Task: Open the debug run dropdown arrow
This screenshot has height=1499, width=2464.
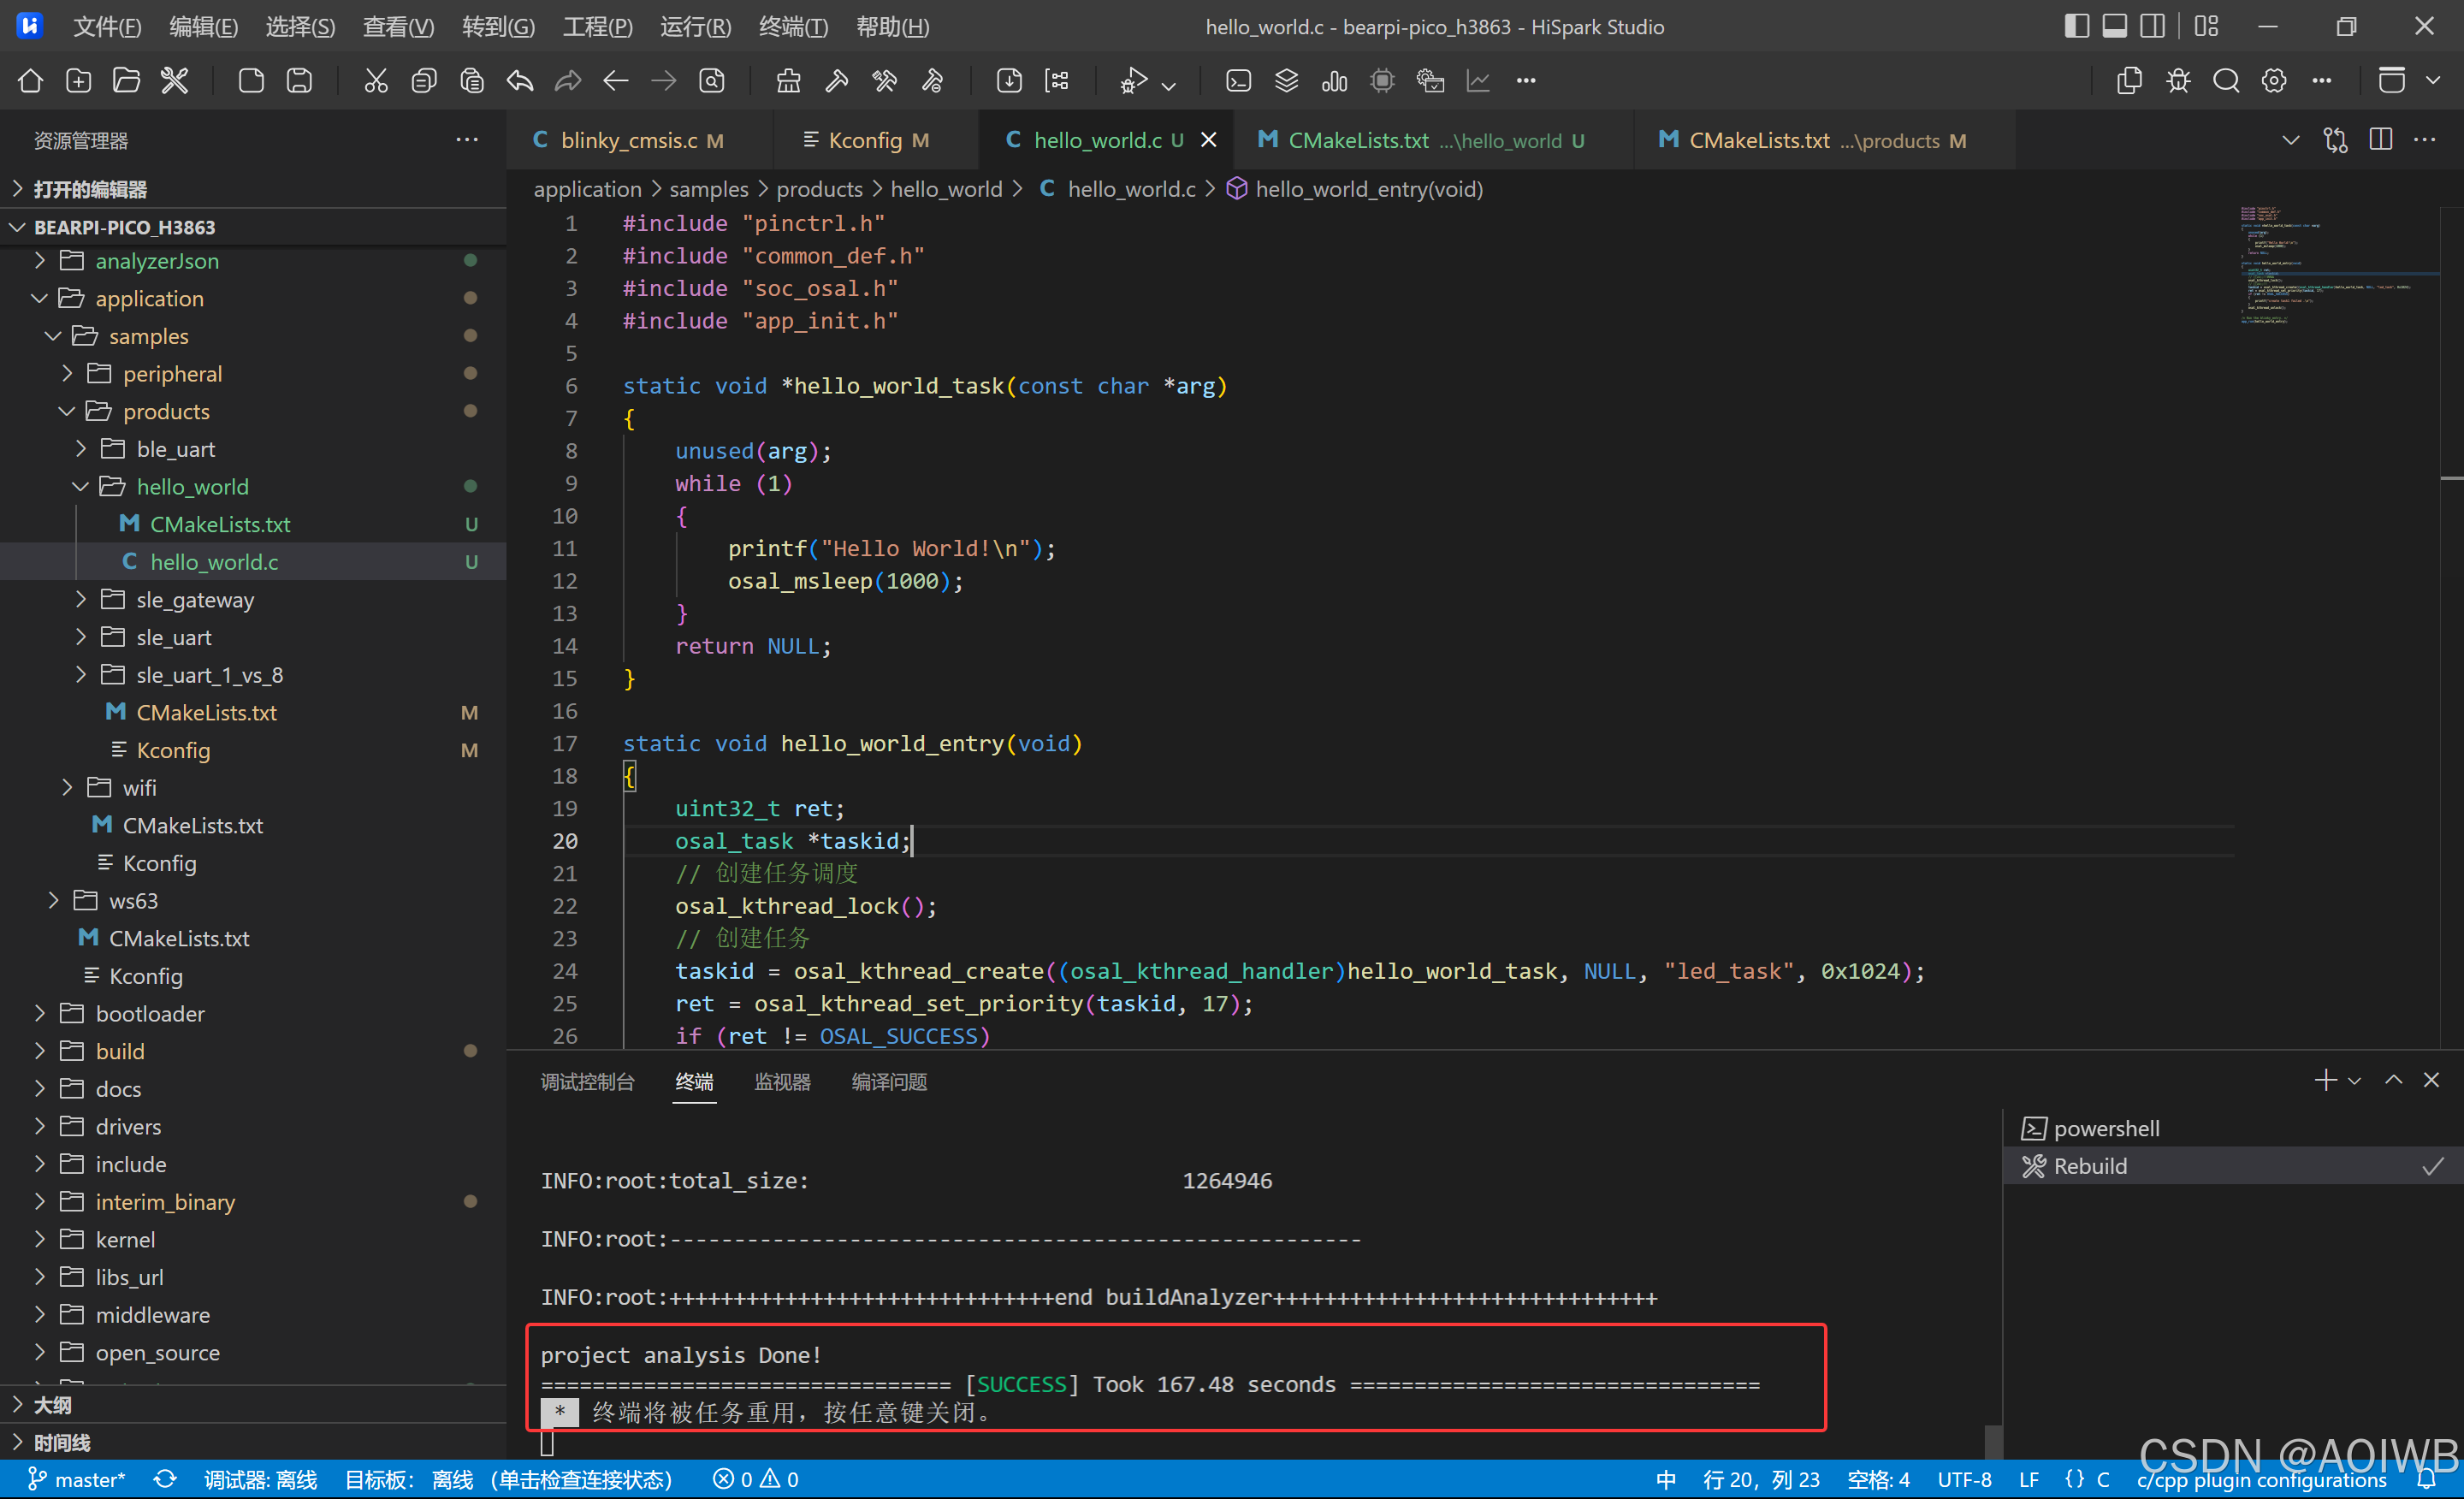Action: click(x=1169, y=86)
